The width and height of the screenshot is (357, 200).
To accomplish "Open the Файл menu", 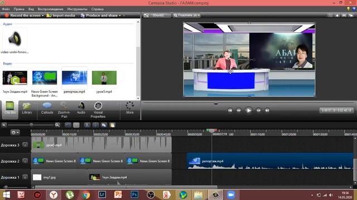I will (6, 9).
